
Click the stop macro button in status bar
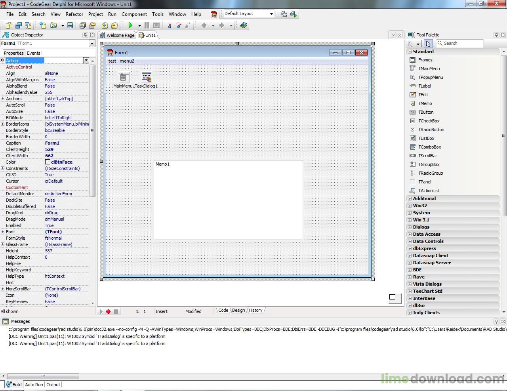pyautogui.click(x=116, y=311)
